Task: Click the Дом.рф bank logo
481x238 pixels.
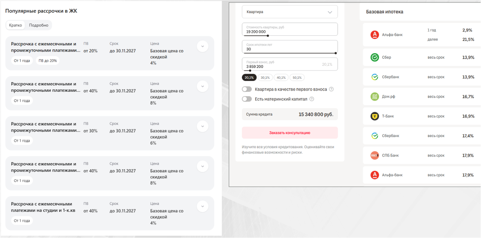Action: click(x=375, y=97)
